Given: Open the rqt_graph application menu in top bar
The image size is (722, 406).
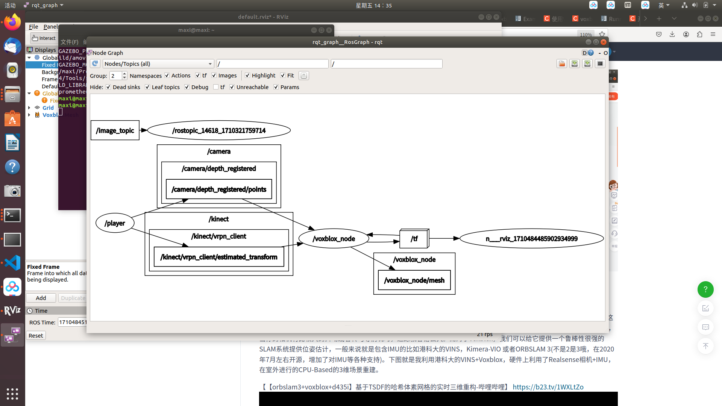Looking at the screenshot, I should (44, 5).
